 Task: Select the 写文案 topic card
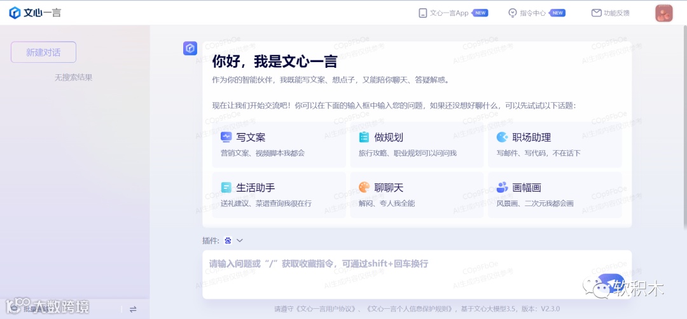tap(279, 145)
